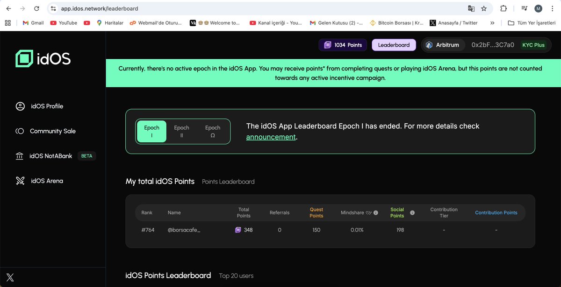This screenshot has width=561, height=287.
Task: Open the Gmail bookmark
Action: pyautogui.click(x=33, y=22)
